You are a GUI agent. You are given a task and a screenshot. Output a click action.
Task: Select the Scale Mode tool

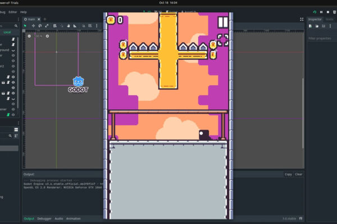point(47,26)
